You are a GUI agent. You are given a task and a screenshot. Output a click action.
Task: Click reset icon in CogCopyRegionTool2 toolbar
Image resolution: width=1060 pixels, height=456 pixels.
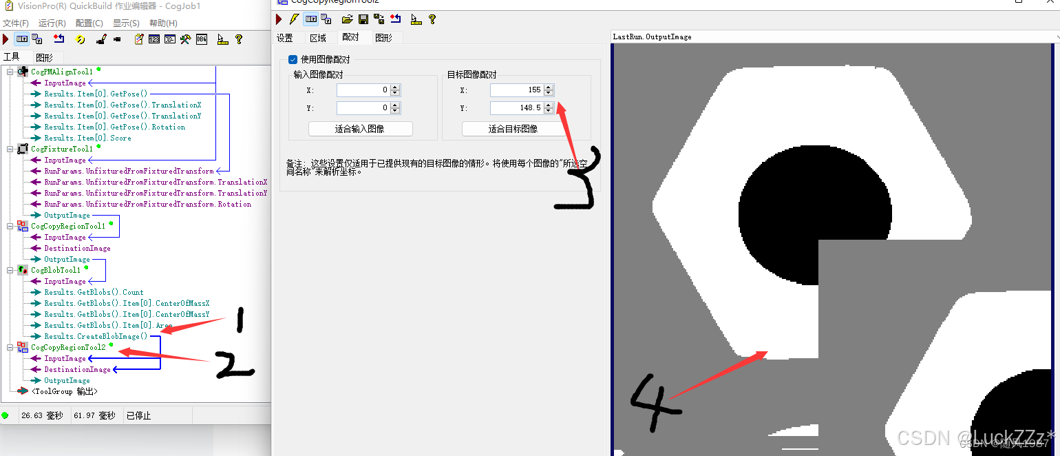pyautogui.click(x=395, y=19)
